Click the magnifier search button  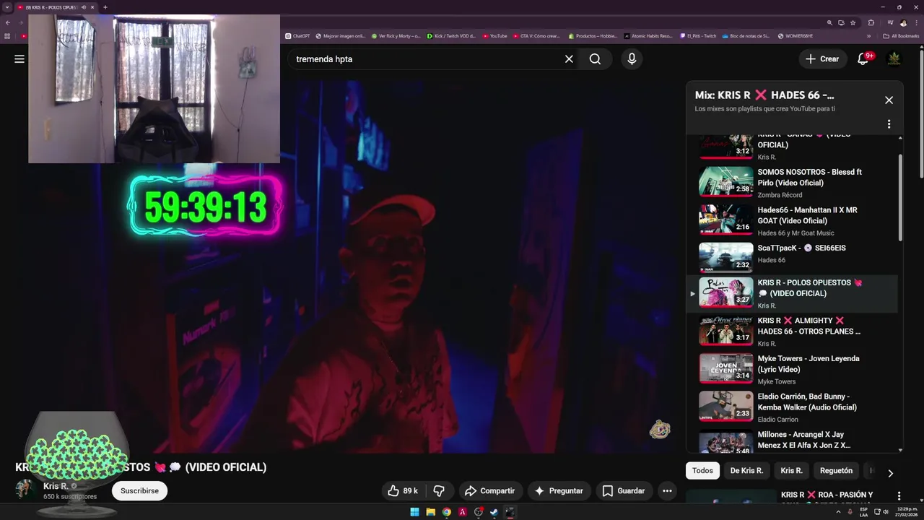pos(595,59)
